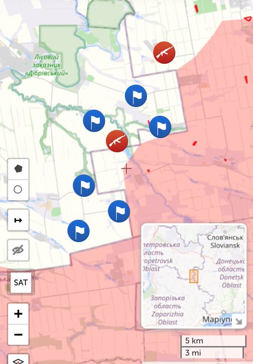Click red triangle marker at top right
This screenshot has height=364, width=253.
248,19
